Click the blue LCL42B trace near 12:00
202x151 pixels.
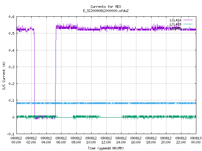[x=106, y=103]
